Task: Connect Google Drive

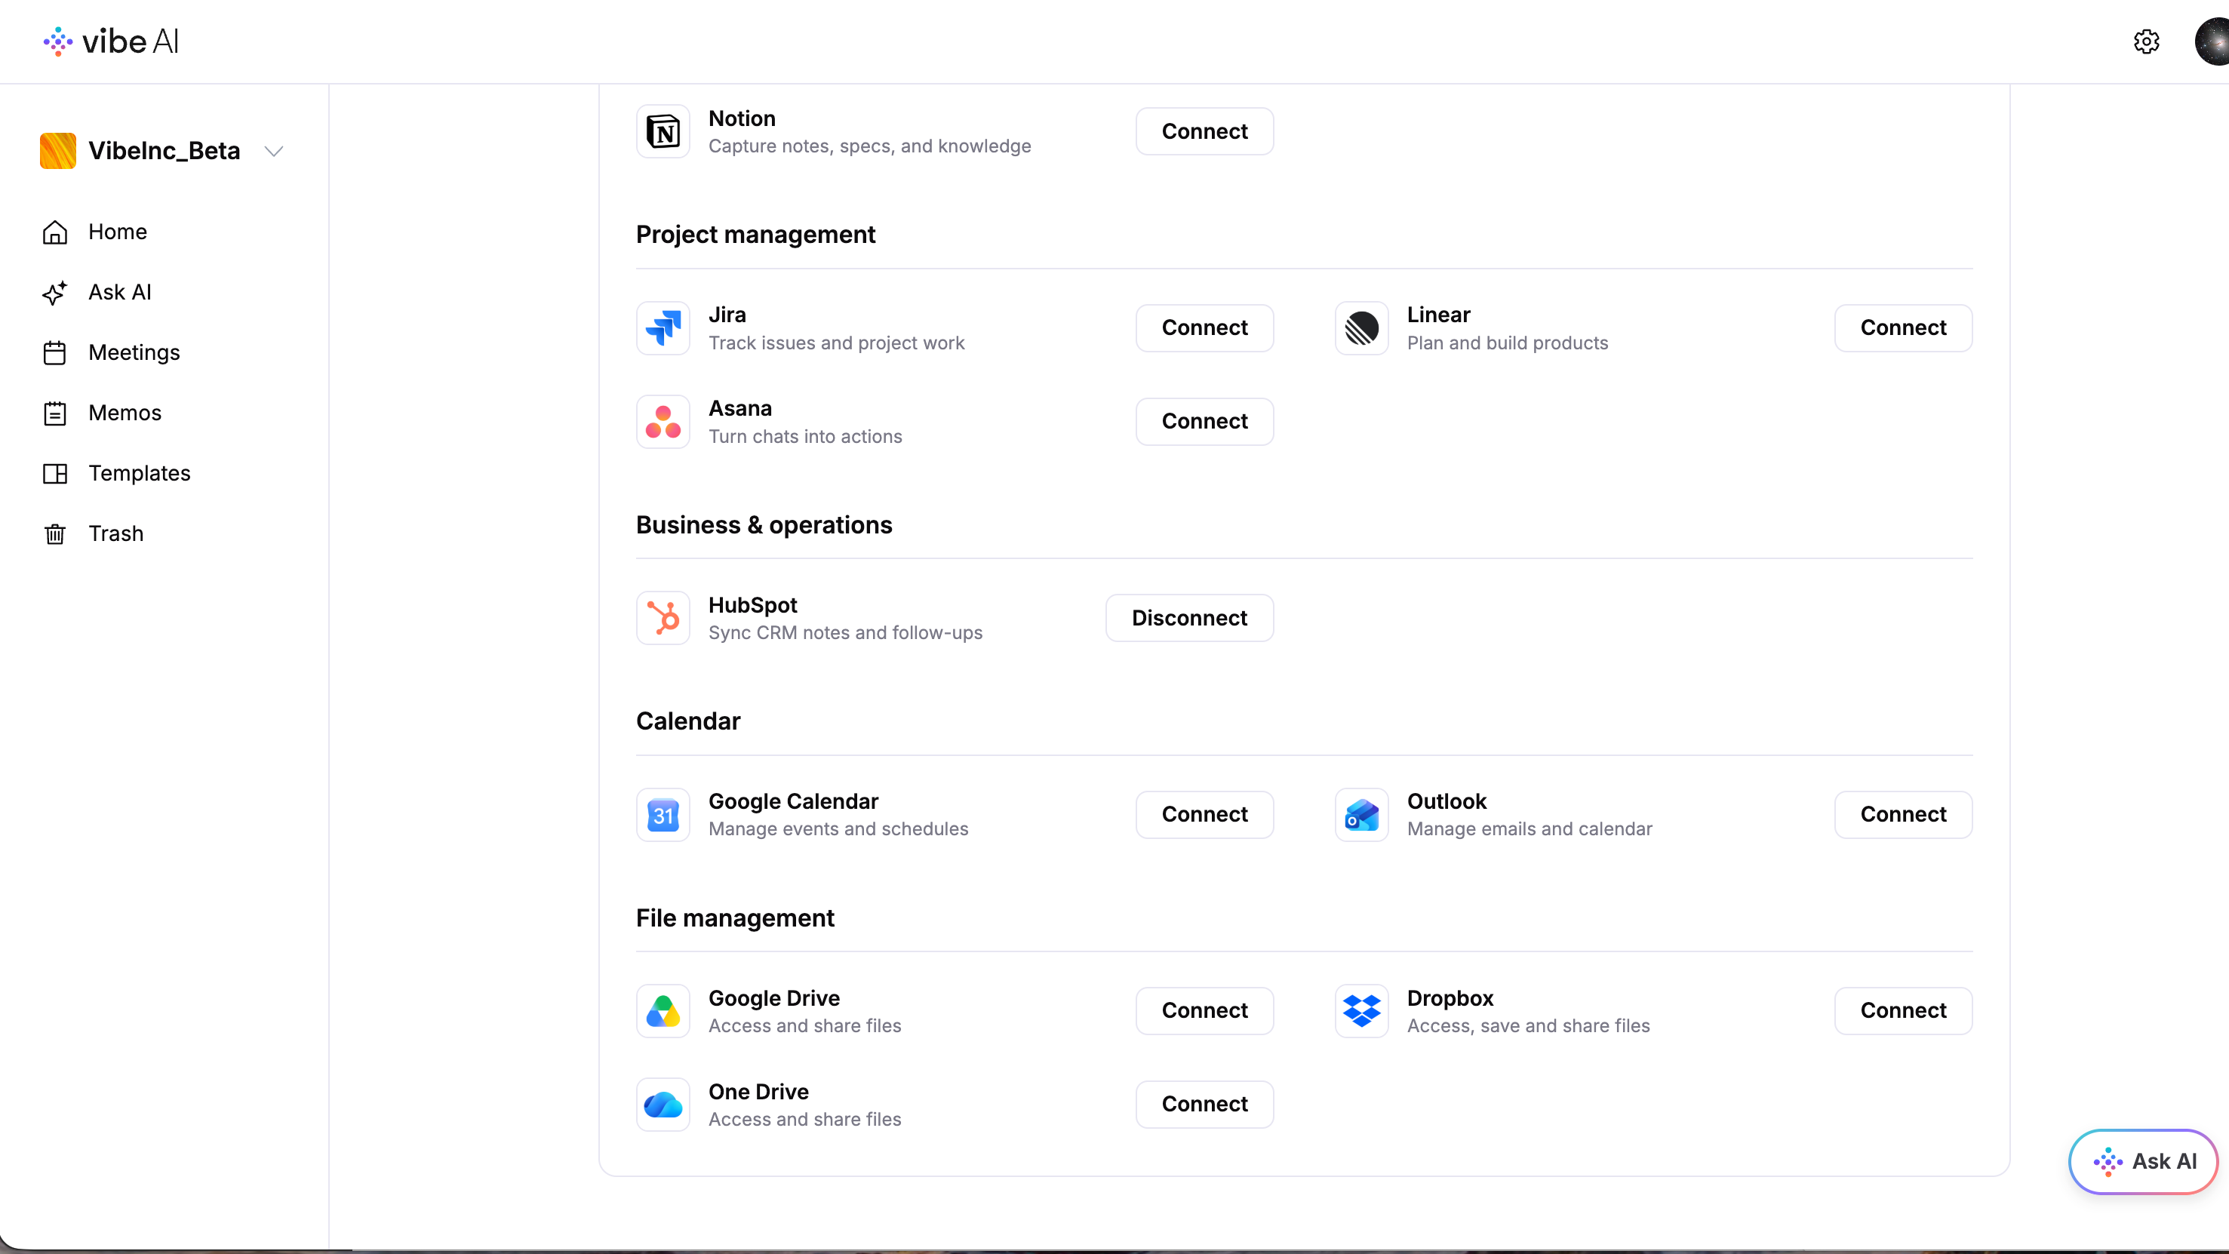Action: point(1204,1011)
